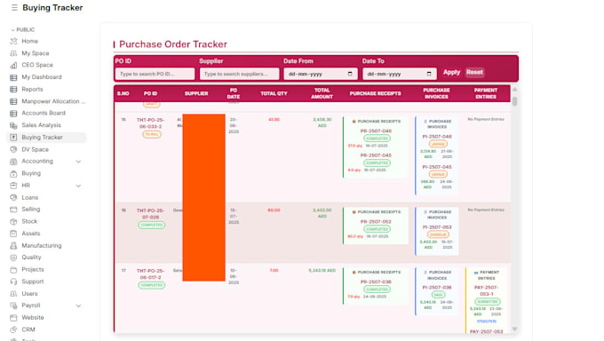Click the PO DATE column header
The image size is (604, 341).
click(234, 93)
